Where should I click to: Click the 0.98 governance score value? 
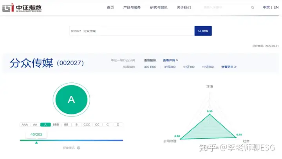[x=177, y=136]
